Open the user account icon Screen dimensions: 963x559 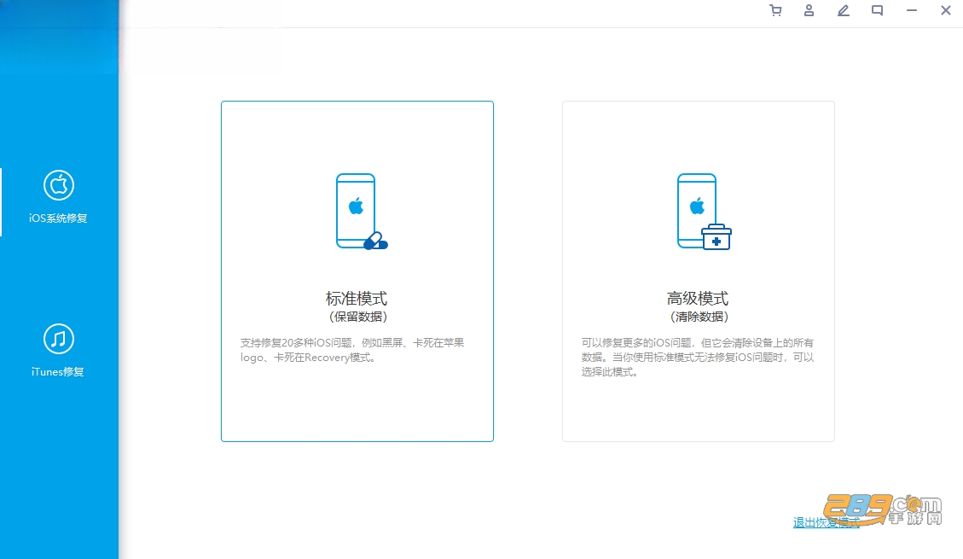coord(809,10)
